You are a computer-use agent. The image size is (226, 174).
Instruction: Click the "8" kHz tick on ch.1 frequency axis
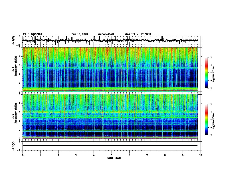pos(20,56)
